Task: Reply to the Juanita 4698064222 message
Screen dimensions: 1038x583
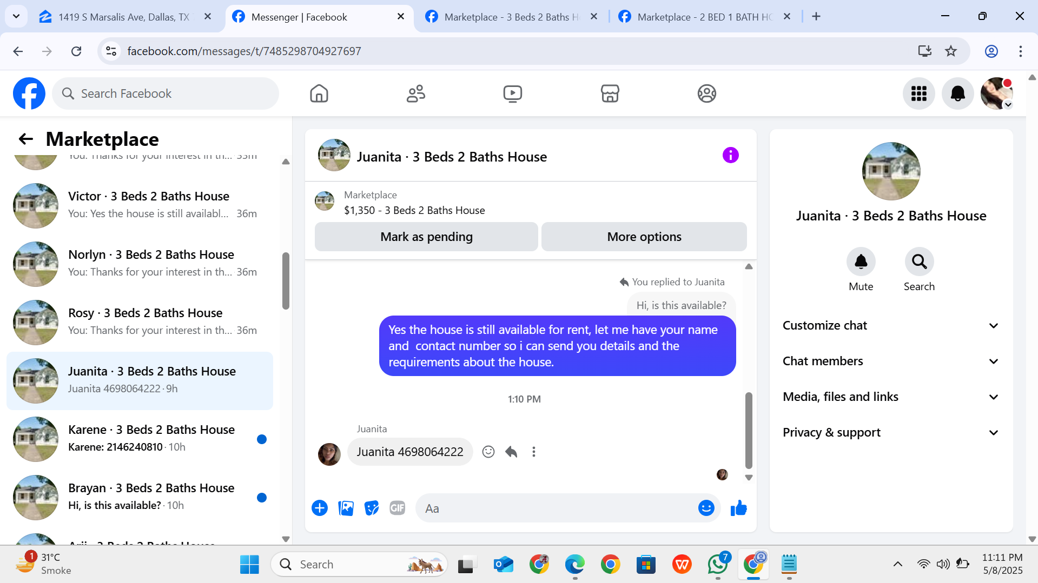Action: (x=511, y=452)
